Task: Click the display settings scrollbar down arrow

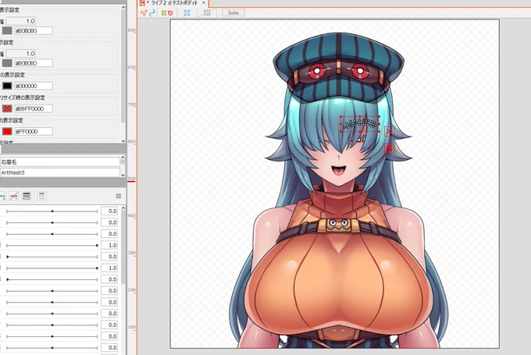Action: click(x=123, y=141)
